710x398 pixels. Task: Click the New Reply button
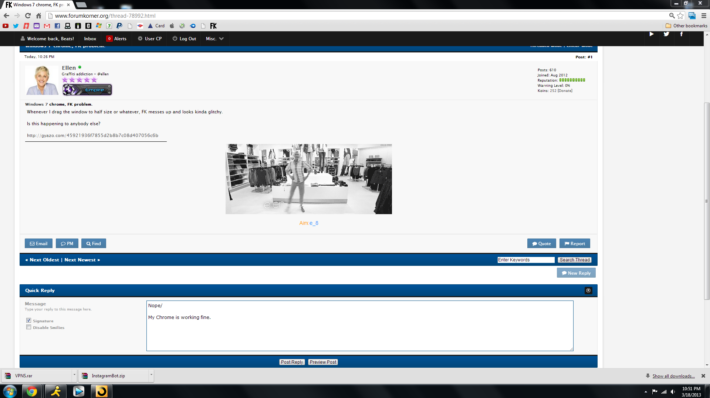click(x=576, y=273)
